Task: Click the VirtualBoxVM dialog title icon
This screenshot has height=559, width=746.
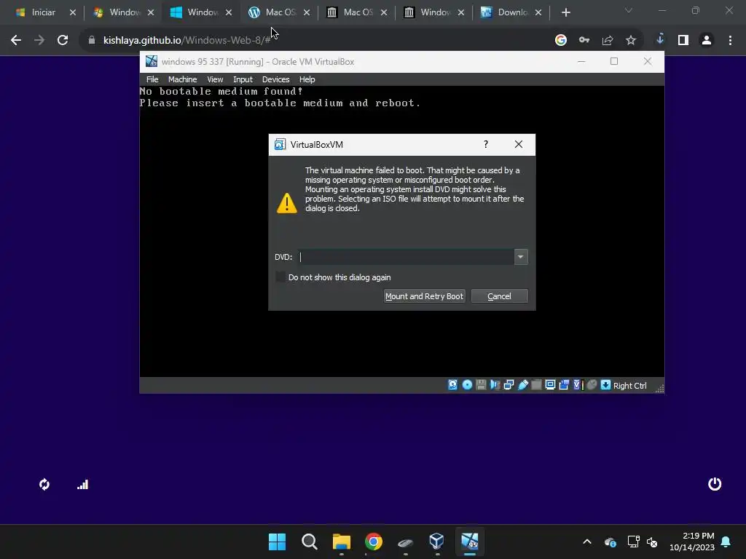Action: click(x=280, y=145)
